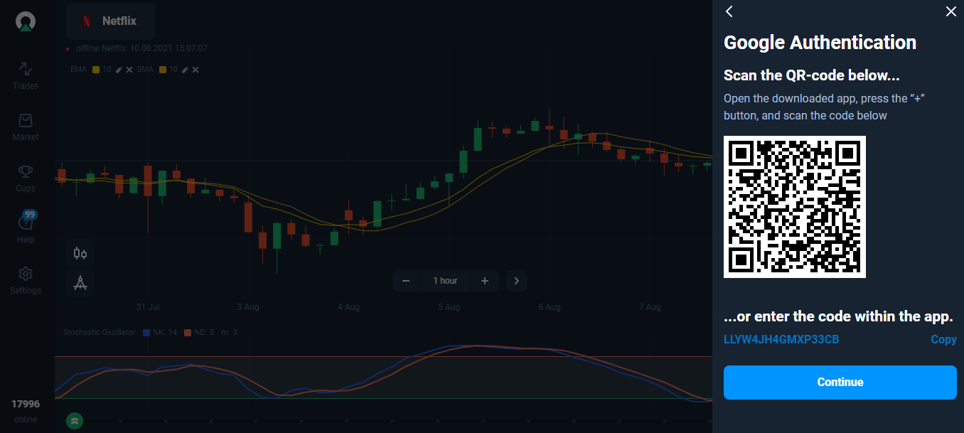Screen dimensions: 964x433
Task: Click the %K blue color swatch
Action: (x=146, y=333)
